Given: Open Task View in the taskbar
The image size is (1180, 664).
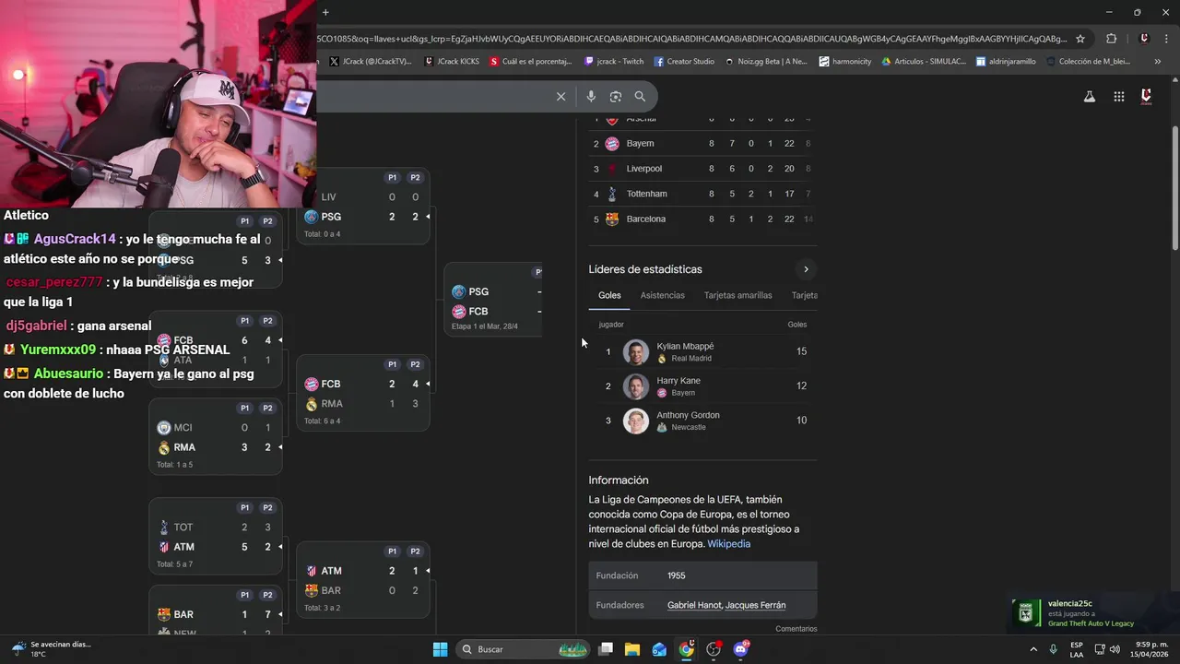Looking at the screenshot, I should 606,649.
